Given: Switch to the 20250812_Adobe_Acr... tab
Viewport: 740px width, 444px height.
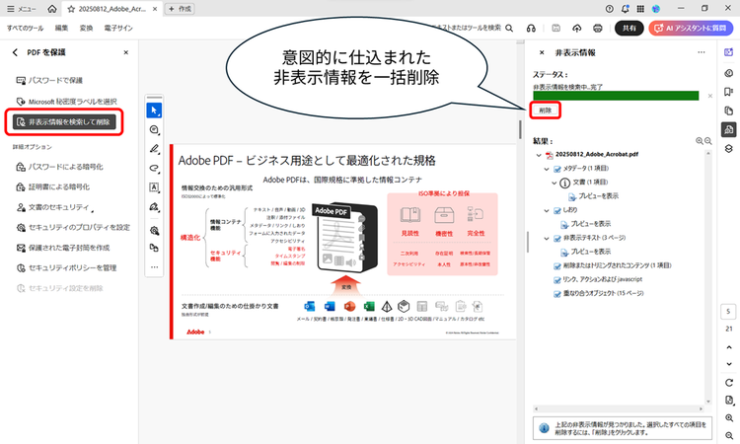Looking at the screenshot, I should point(112,9).
